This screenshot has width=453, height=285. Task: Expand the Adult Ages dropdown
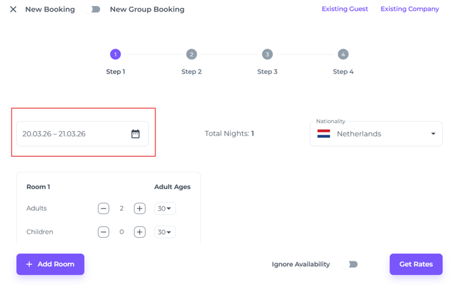point(164,209)
